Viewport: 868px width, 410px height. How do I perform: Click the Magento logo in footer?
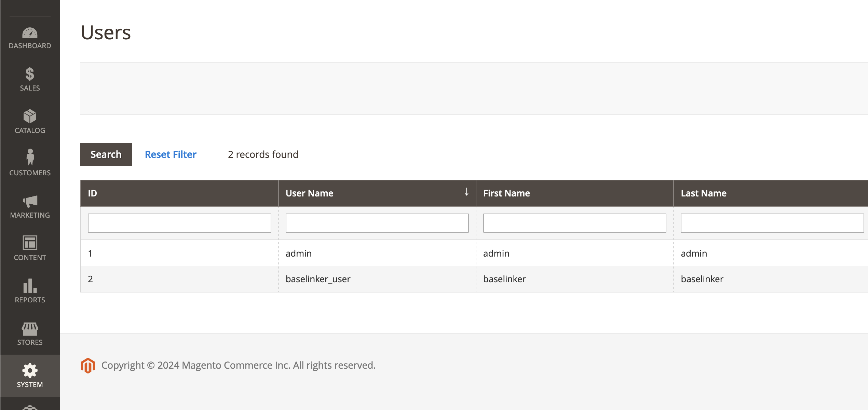point(88,365)
